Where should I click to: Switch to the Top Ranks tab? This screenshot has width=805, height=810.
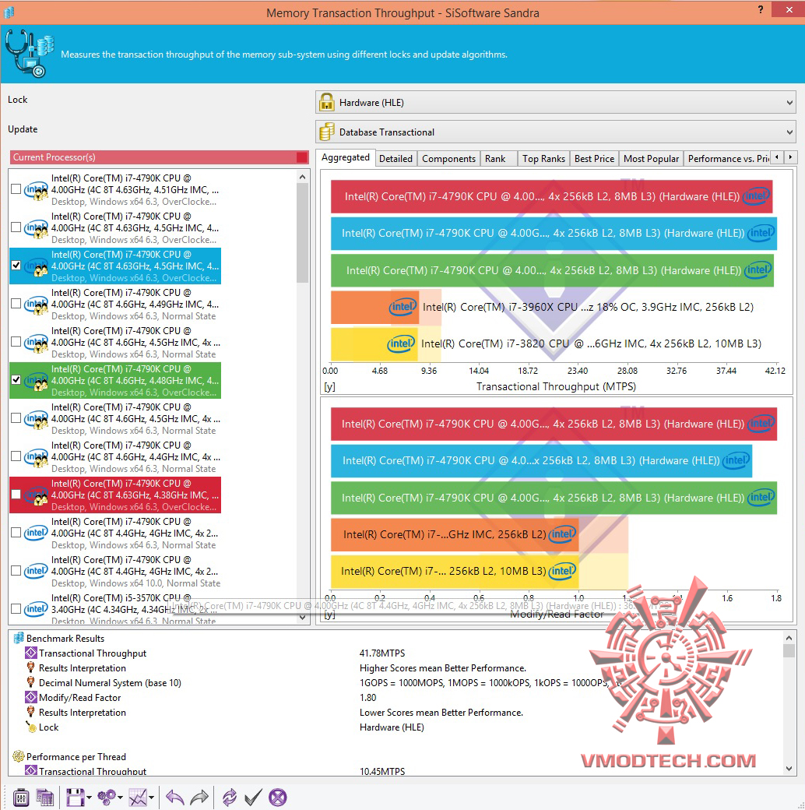(543, 159)
